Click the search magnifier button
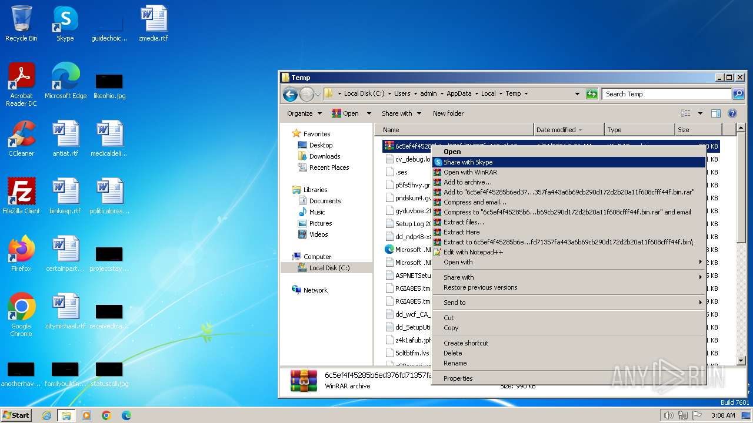This screenshot has height=423, width=753. tap(738, 94)
